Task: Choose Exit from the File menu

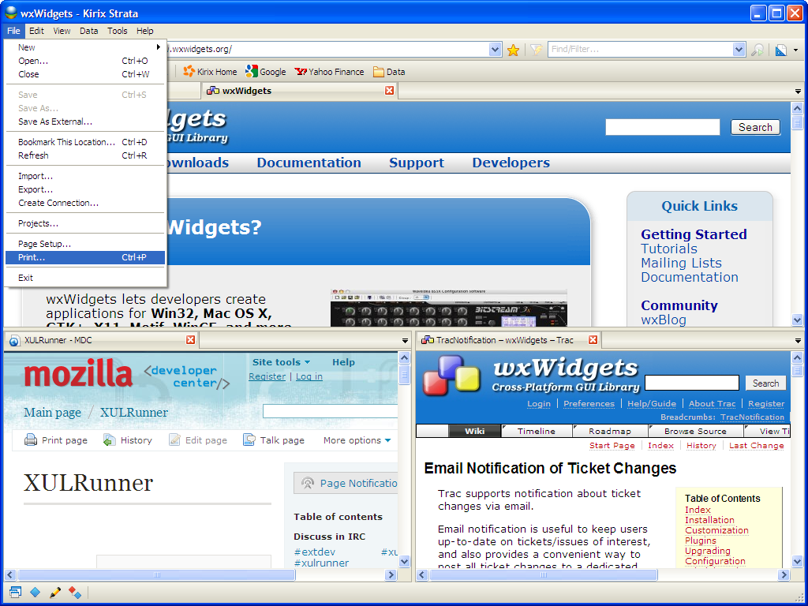Action: (x=85, y=278)
